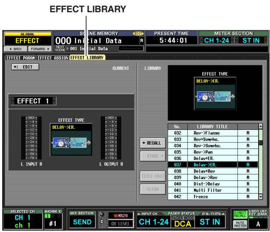Select library entry 041 Multi Filter
Image resolution: width=270 pixels, height=232 pixels.
tap(213, 190)
